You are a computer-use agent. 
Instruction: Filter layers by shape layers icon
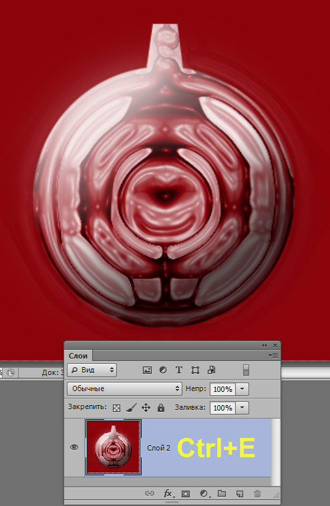tap(195, 370)
